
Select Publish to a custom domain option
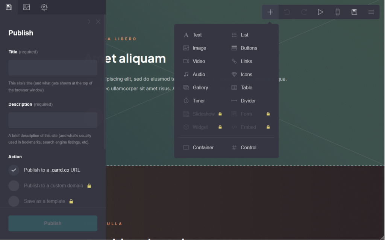click(x=50, y=186)
